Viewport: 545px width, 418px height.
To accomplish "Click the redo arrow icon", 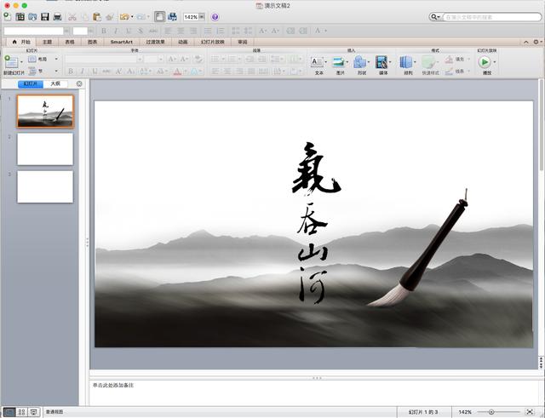I will [141, 17].
